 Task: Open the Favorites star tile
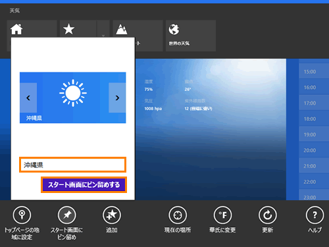pyautogui.click(x=78, y=29)
